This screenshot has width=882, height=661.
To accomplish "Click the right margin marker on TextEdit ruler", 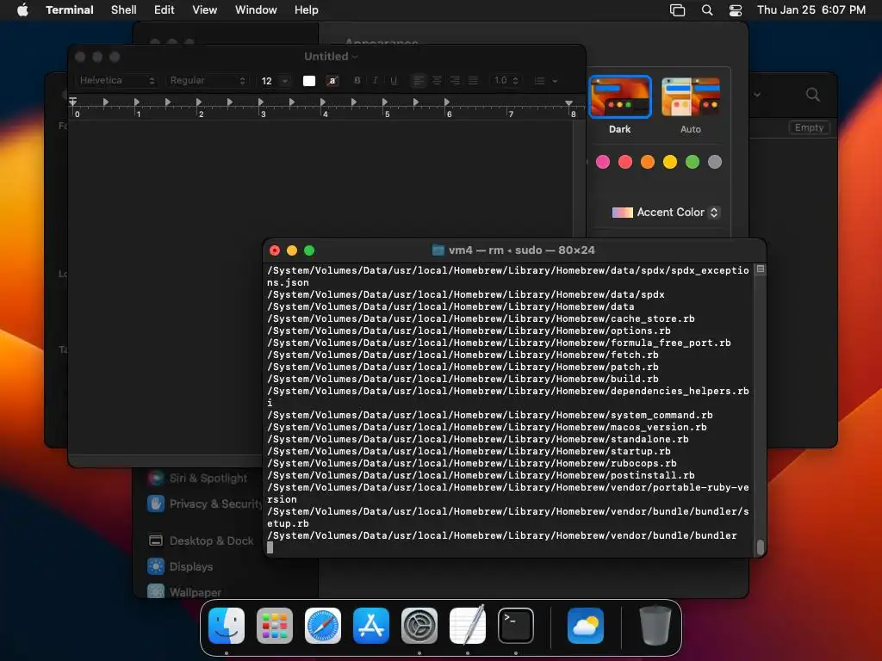I will pos(568,103).
